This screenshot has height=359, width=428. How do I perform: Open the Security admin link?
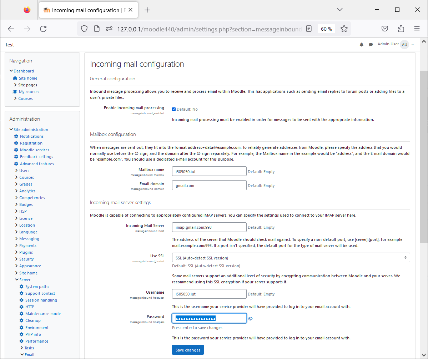click(x=26, y=259)
